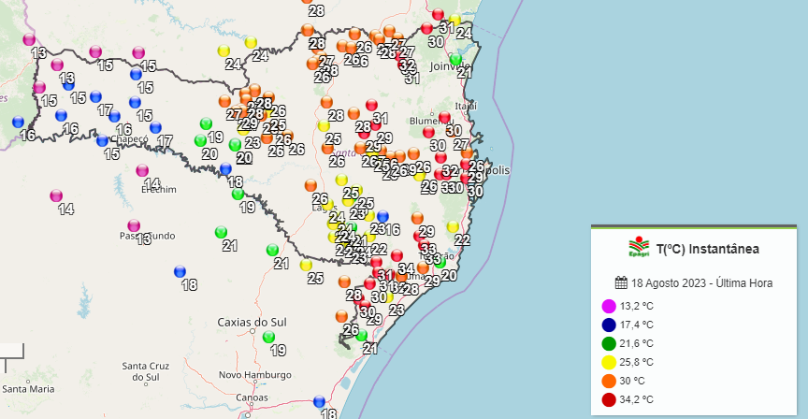Open the blue 18 marker next to Canoas
The image size is (808, 419).
pos(320,401)
